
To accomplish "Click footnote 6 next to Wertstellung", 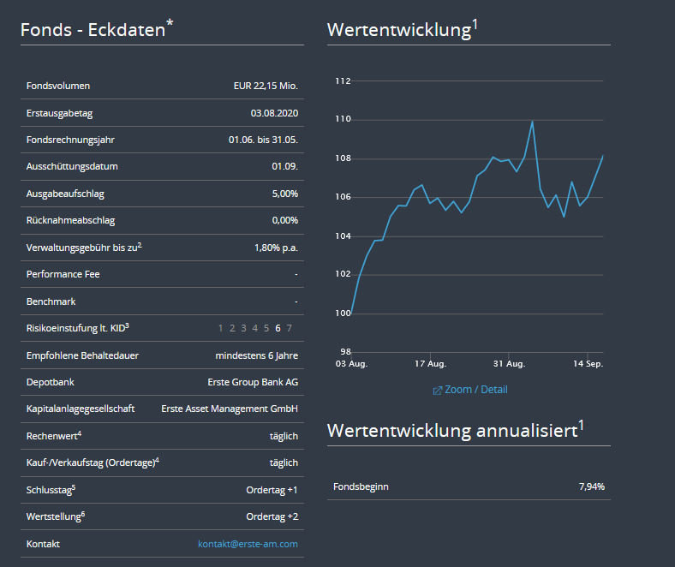I will [x=83, y=514].
